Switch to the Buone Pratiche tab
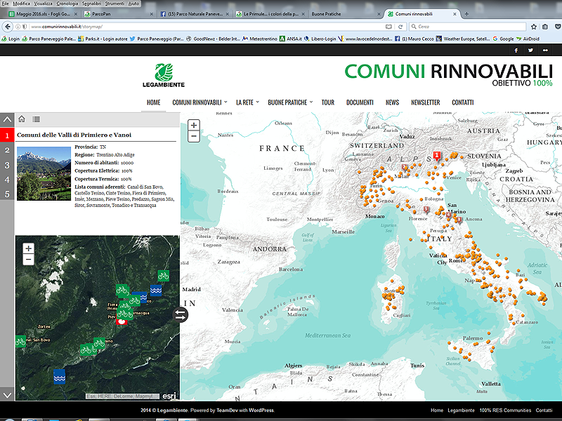Image resolution: width=562 pixels, height=421 pixels. (x=345, y=14)
